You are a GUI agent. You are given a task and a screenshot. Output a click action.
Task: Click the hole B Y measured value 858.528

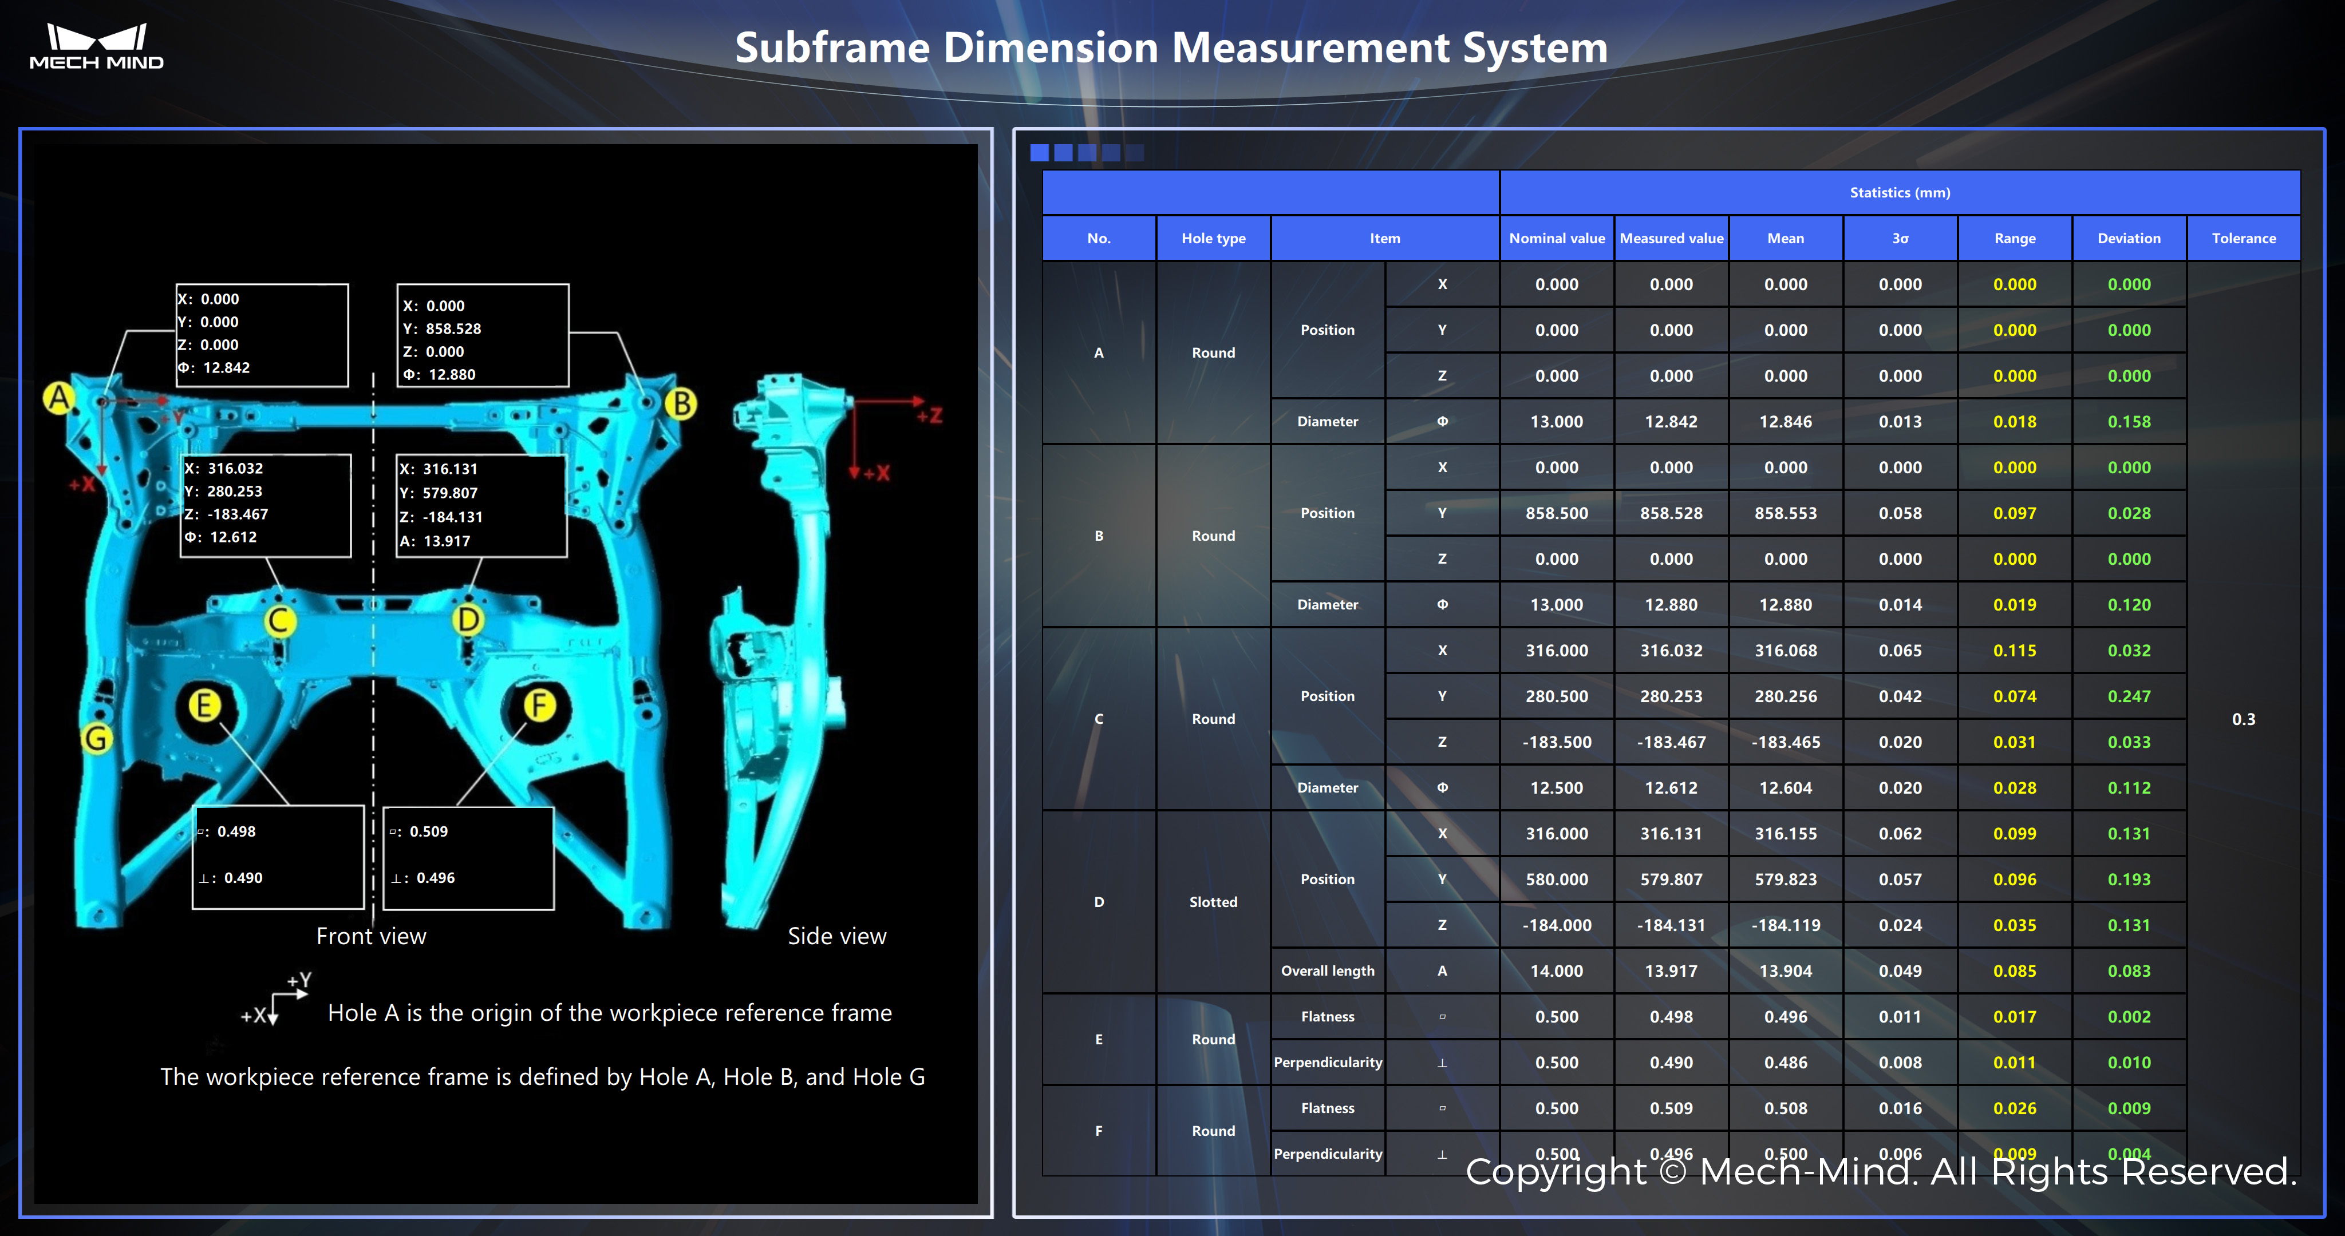point(1671,513)
